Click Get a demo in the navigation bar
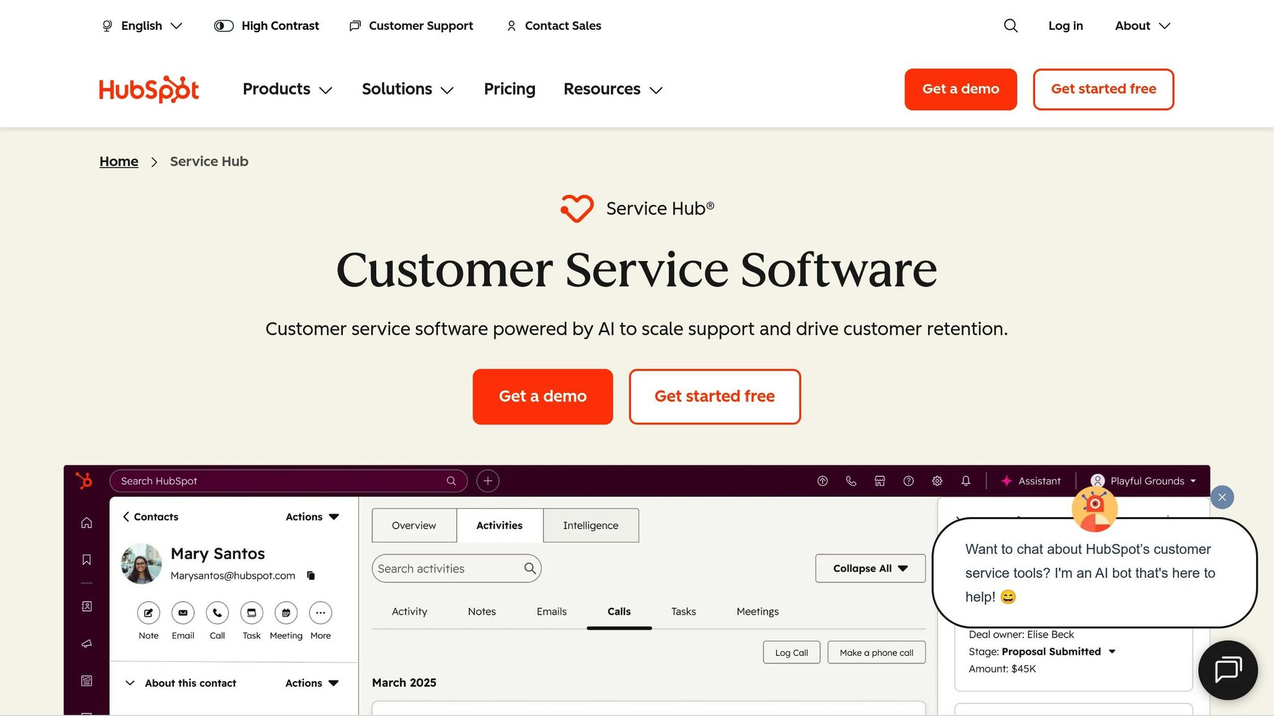The height and width of the screenshot is (716, 1274). pos(960,89)
